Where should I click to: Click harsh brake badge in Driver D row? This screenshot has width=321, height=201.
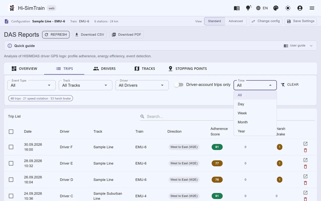coord(280,180)
